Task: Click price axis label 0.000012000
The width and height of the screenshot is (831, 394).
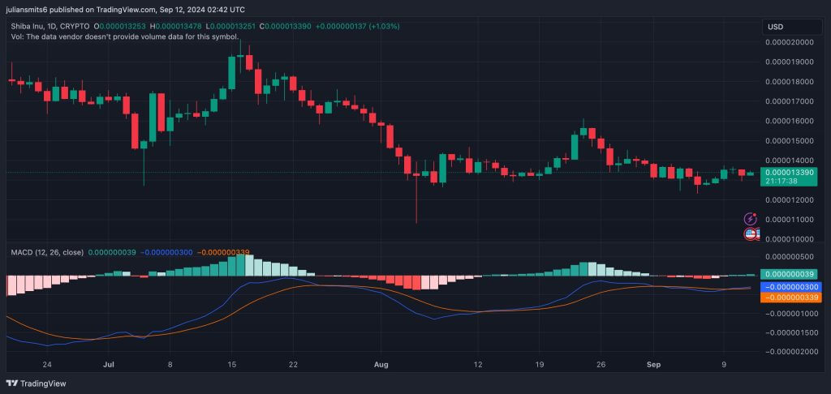Action: click(x=789, y=199)
